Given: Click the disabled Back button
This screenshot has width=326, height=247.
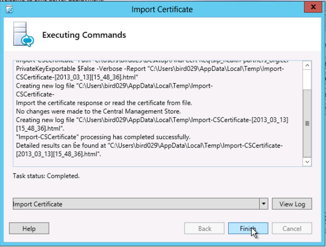Looking at the screenshot, I should click(204, 228).
